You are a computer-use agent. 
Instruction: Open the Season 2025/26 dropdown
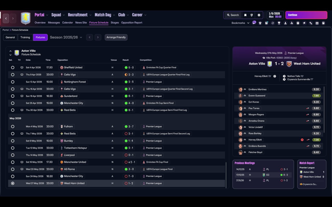tap(66, 37)
